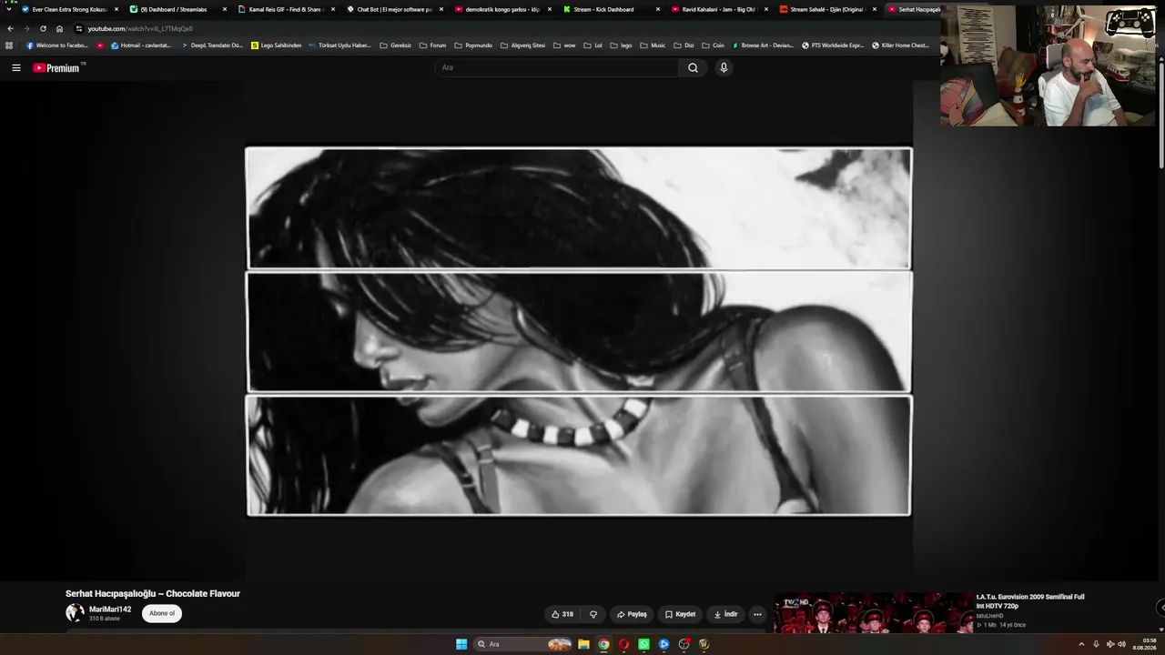Open Opera browser from the taskbar
This screenshot has width=1165, height=655.
click(x=623, y=644)
